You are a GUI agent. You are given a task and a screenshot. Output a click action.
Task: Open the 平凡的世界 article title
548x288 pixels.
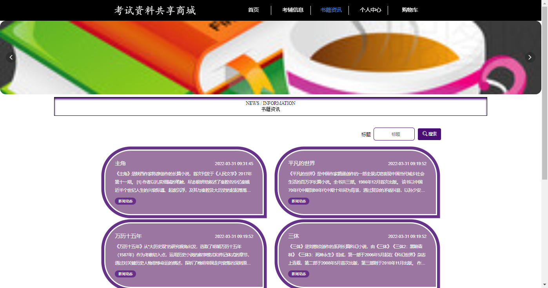(301, 163)
